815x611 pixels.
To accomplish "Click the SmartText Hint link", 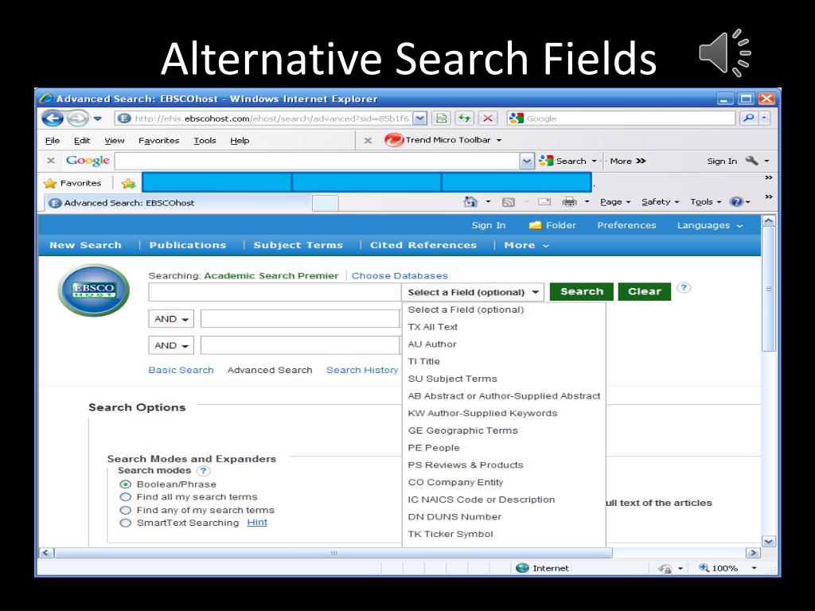I will click(257, 523).
